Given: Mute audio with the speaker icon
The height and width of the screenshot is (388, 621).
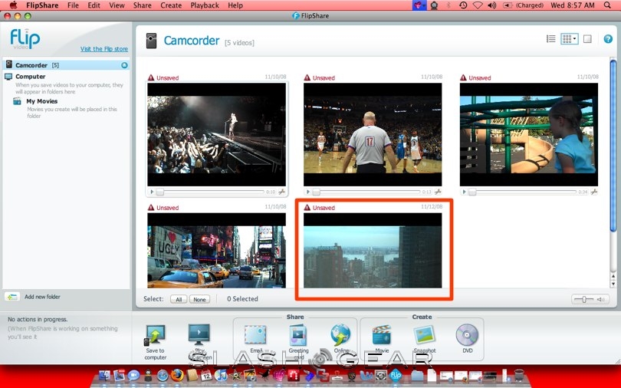Looking at the screenshot, I should [x=603, y=299].
